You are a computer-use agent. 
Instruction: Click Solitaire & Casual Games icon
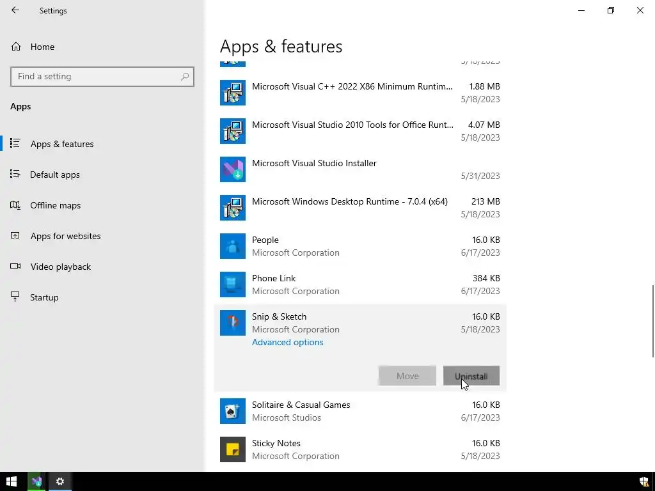click(233, 411)
